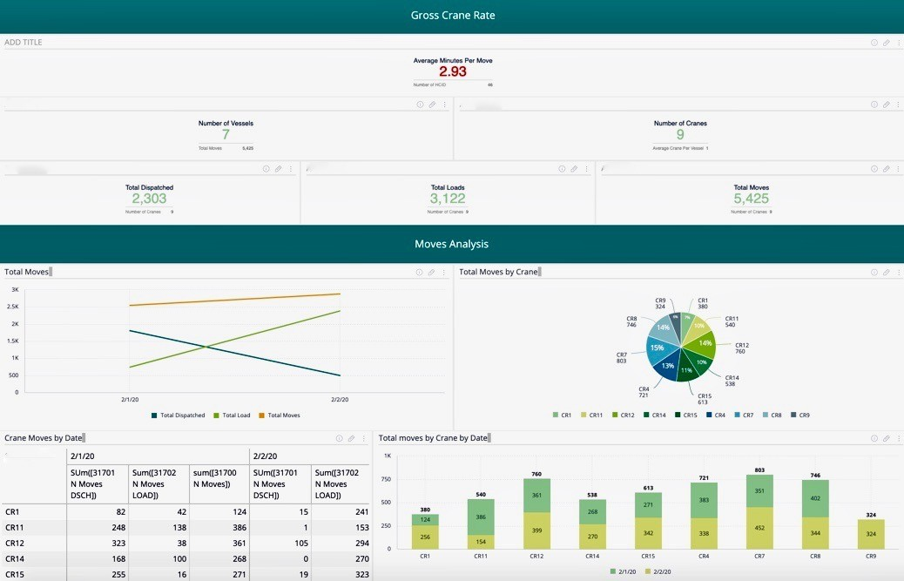Click the edit pencil on the Total Moves line chart

(431, 273)
